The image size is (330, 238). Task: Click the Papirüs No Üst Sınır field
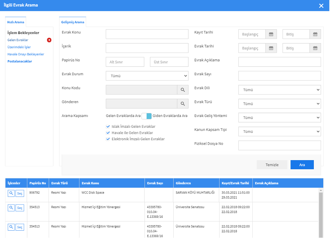pyautogui.click(x=169, y=62)
